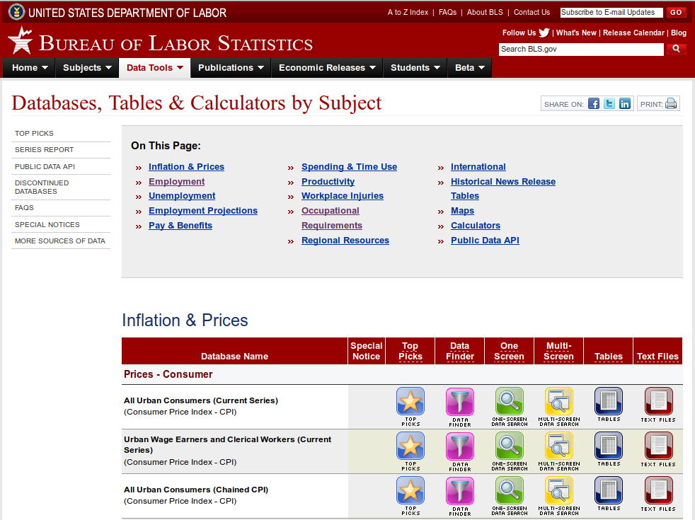695x520 pixels.
Task: Open the Subjects dropdown
Action: click(86, 68)
